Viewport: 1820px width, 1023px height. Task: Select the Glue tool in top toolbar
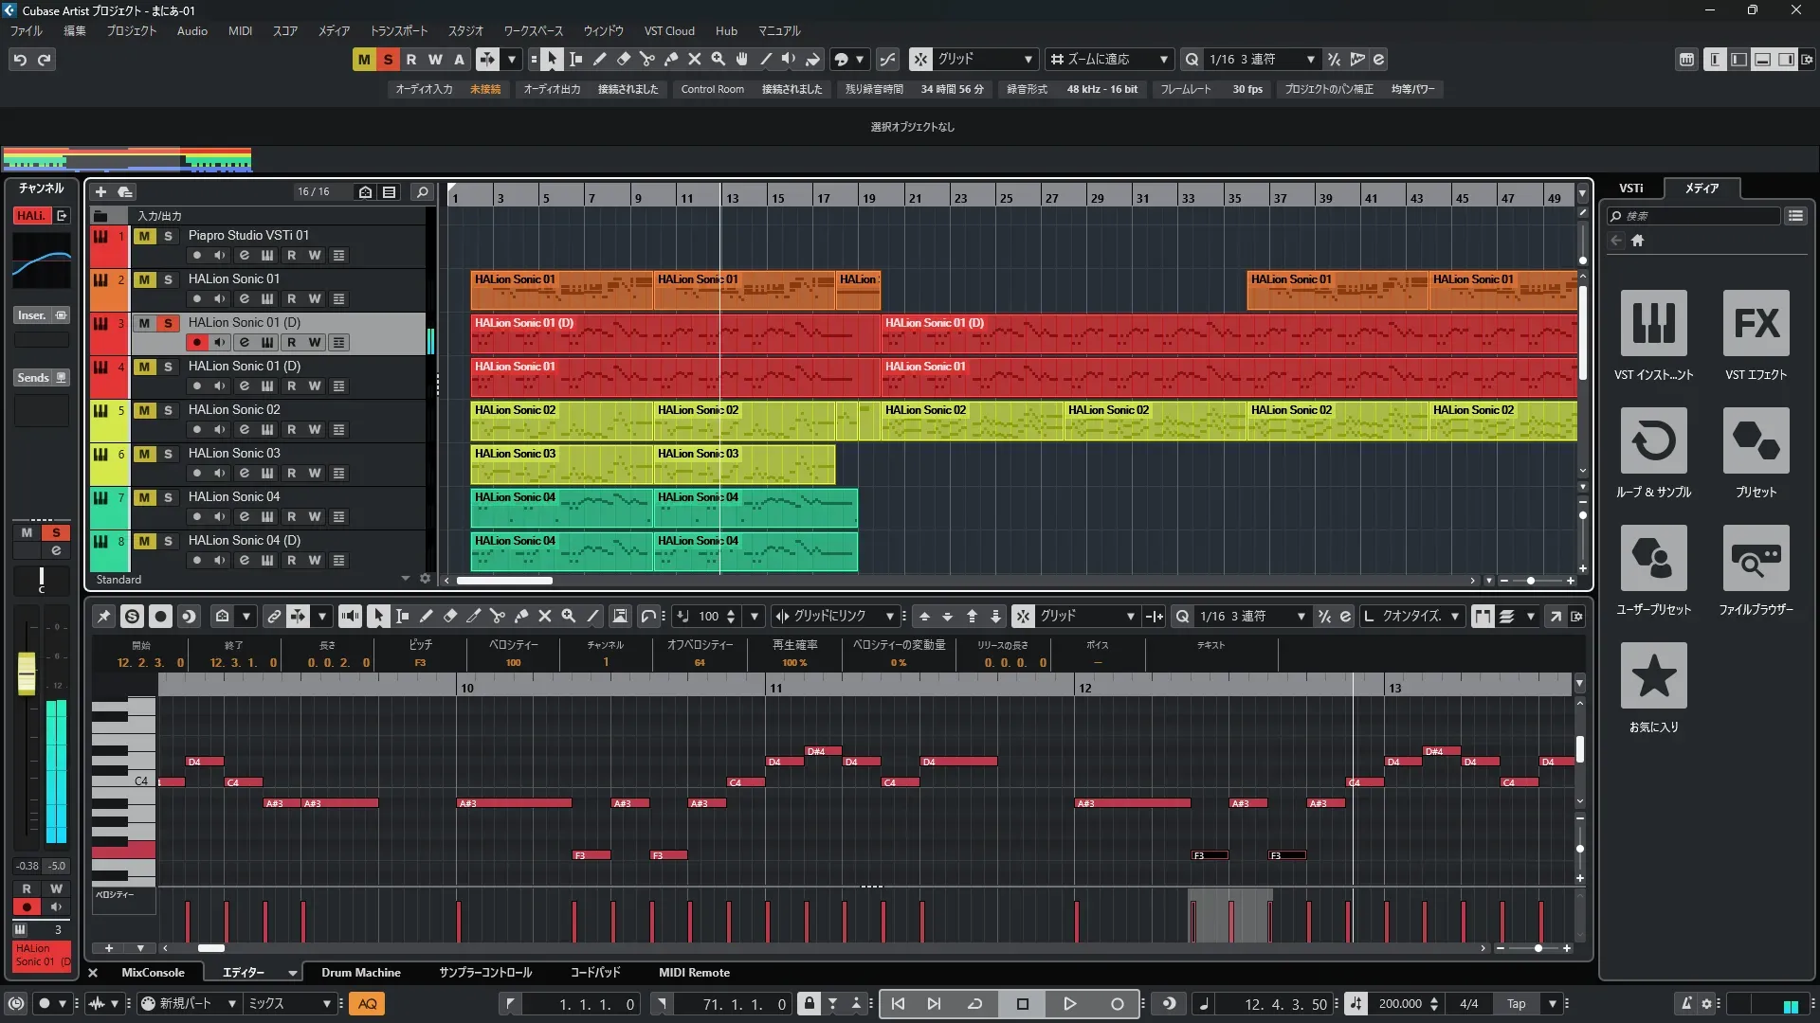click(x=671, y=59)
